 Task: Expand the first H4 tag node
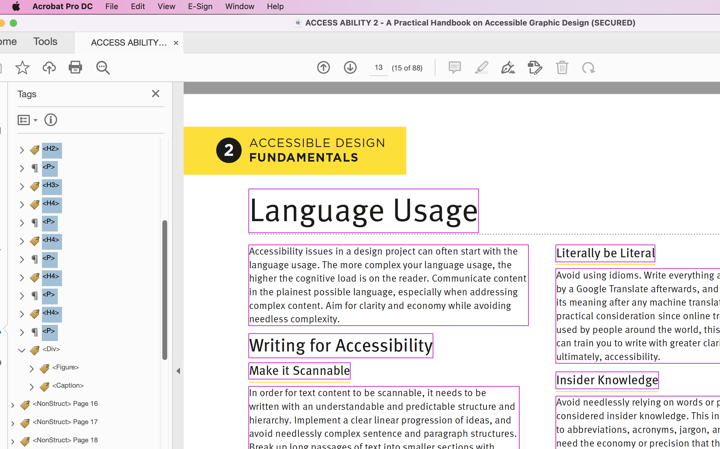point(22,204)
